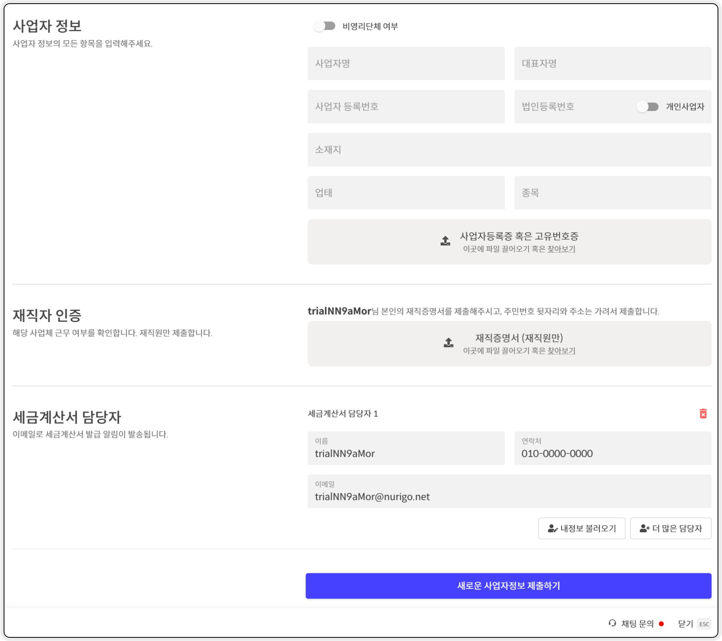722x641 pixels.
Task: Click into the 법인등록번호 field
Action: click(x=572, y=107)
